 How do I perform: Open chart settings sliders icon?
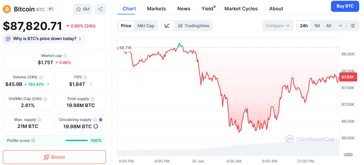(x=353, y=26)
